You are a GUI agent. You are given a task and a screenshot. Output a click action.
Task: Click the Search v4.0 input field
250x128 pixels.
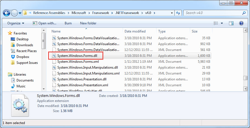(213, 13)
